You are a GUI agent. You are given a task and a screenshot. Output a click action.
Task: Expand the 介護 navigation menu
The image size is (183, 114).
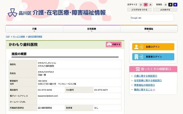coord(34,29)
